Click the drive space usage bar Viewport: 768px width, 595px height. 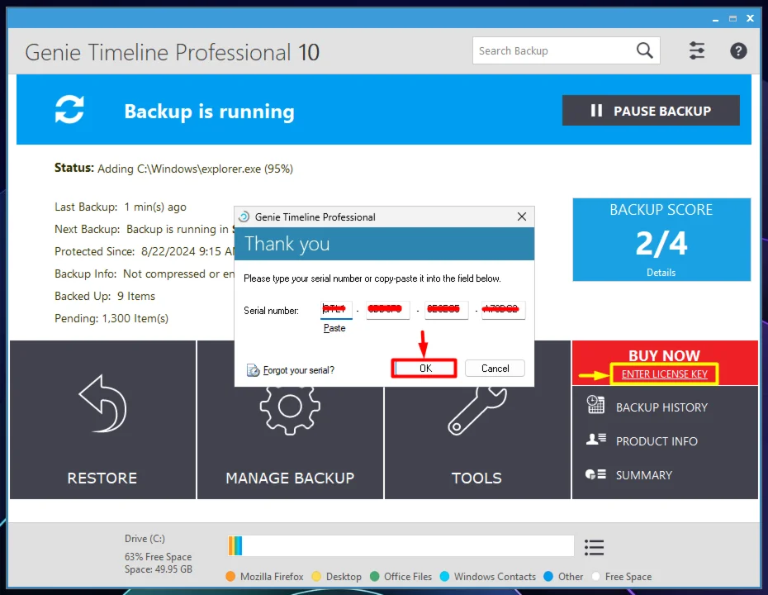tap(401, 546)
